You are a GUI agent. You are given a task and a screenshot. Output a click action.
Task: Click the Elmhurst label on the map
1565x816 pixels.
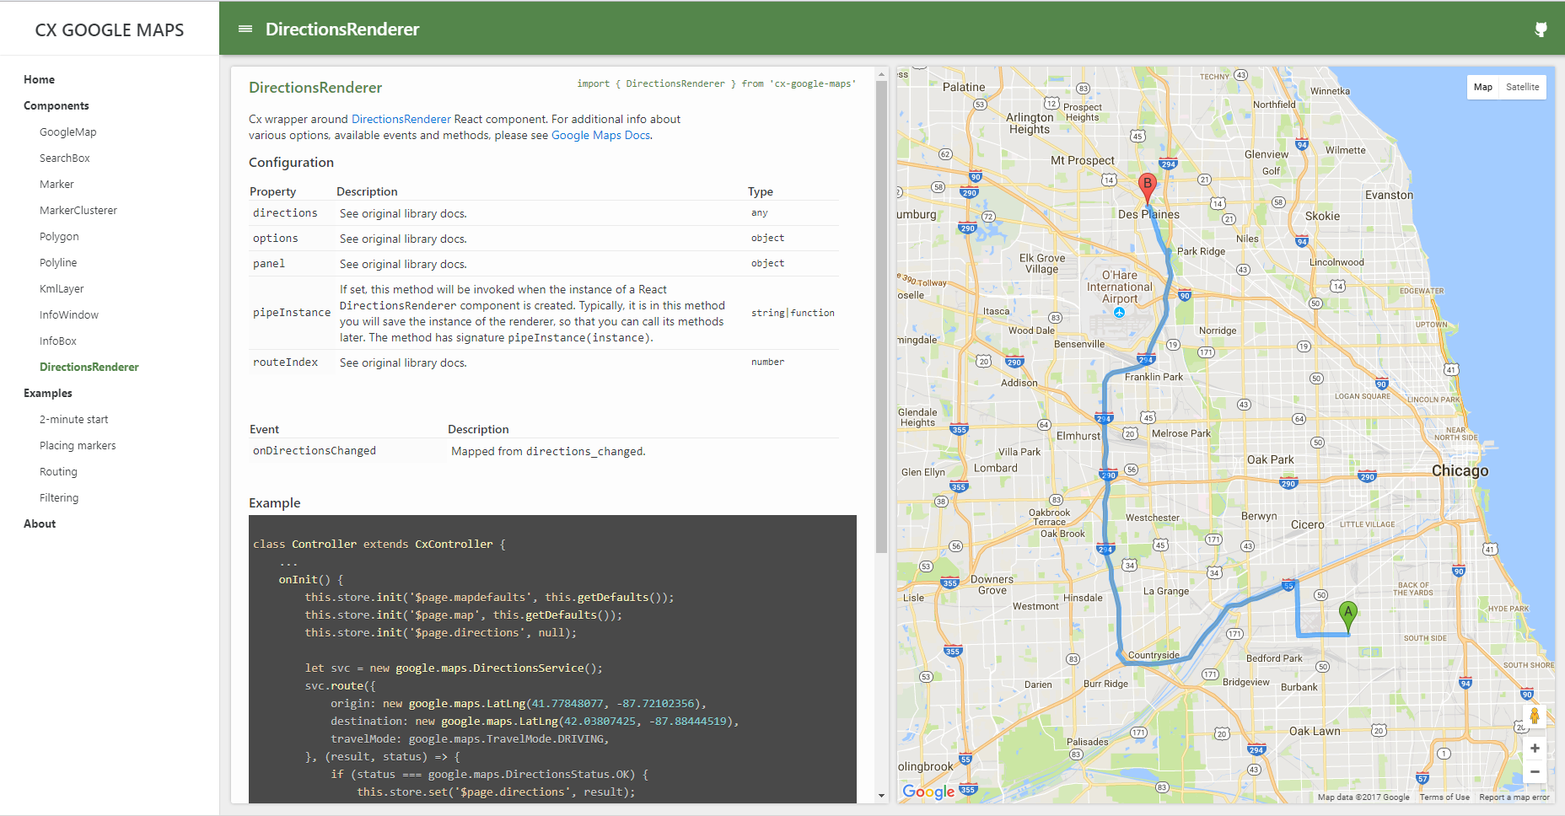[x=1078, y=436]
